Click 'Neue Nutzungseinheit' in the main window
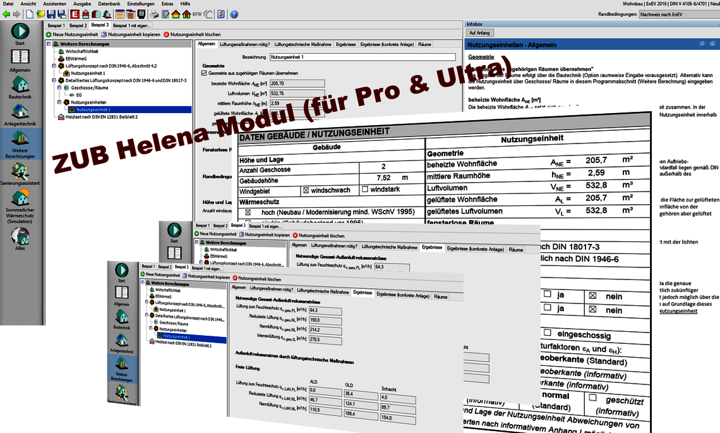The image size is (720, 433). (x=72, y=35)
